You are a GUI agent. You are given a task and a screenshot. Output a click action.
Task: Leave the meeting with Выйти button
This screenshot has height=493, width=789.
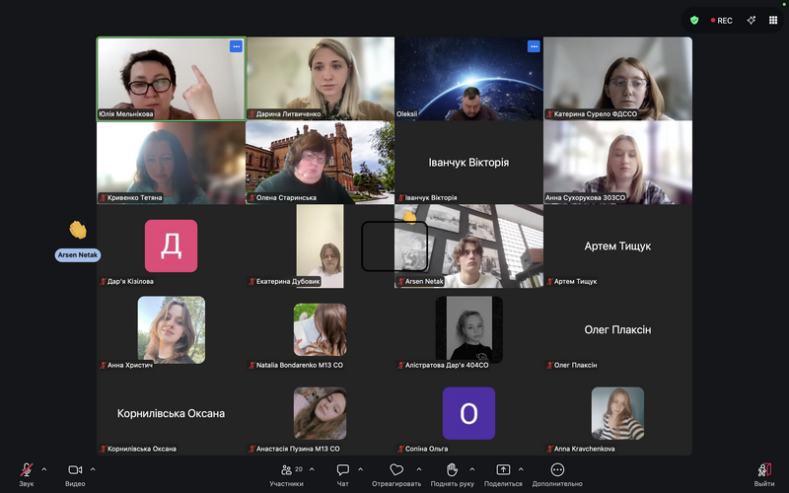click(763, 471)
